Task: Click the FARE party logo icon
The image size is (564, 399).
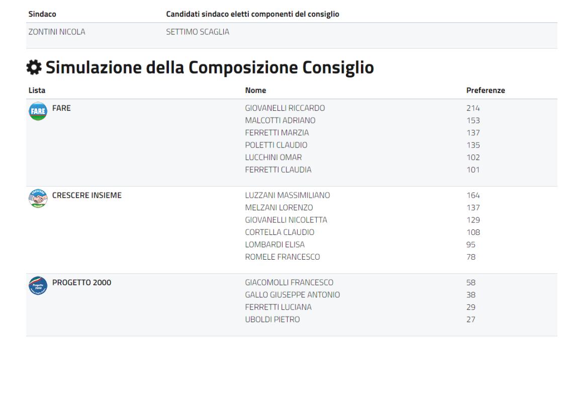Action: (x=38, y=112)
